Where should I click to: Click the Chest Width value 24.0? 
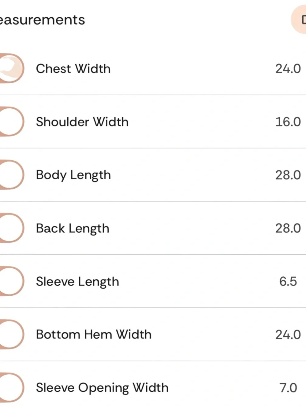[x=288, y=69]
